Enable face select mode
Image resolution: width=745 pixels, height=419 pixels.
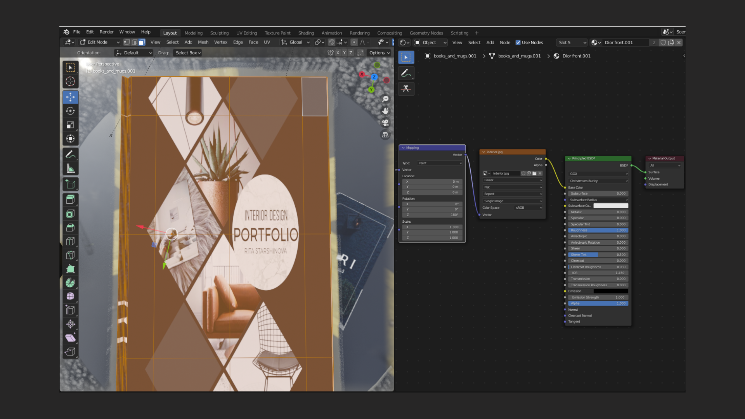tap(142, 42)
